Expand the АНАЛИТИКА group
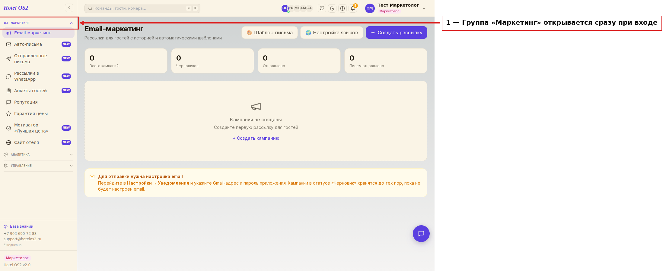The image size is (669, 271). point(38,154)
